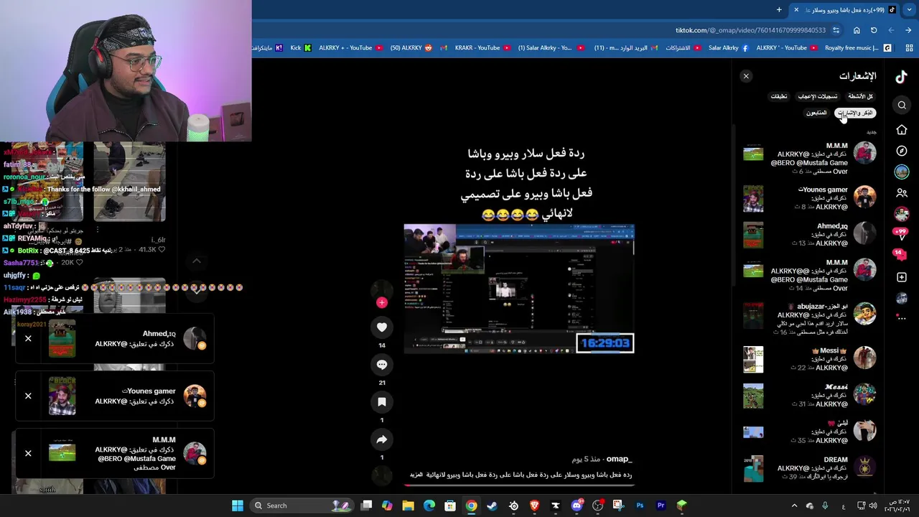919x517 pixels.
Task: Go to TikTok Home house icon
Action: point(902,130)
